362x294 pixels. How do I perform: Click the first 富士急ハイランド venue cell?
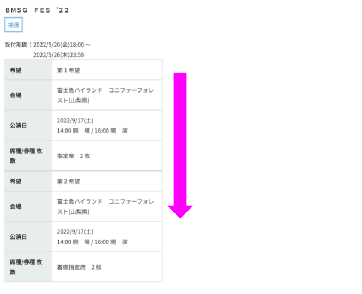(x=107, y=95)
